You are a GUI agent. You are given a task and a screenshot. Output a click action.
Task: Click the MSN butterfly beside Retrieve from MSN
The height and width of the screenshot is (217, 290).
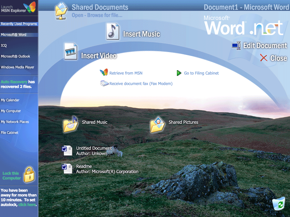click(104, 72)
